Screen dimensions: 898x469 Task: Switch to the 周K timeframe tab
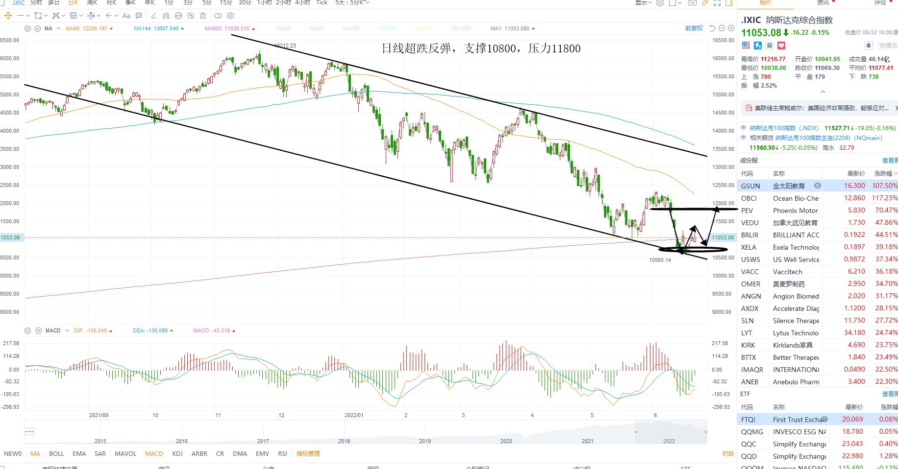[92, 3]
